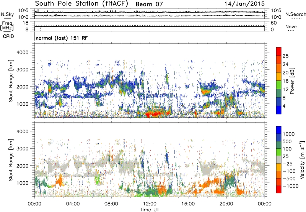The image size is (306, 212).
Task: Click the "60" value on the Nave axis
Action: pos(273,23)
